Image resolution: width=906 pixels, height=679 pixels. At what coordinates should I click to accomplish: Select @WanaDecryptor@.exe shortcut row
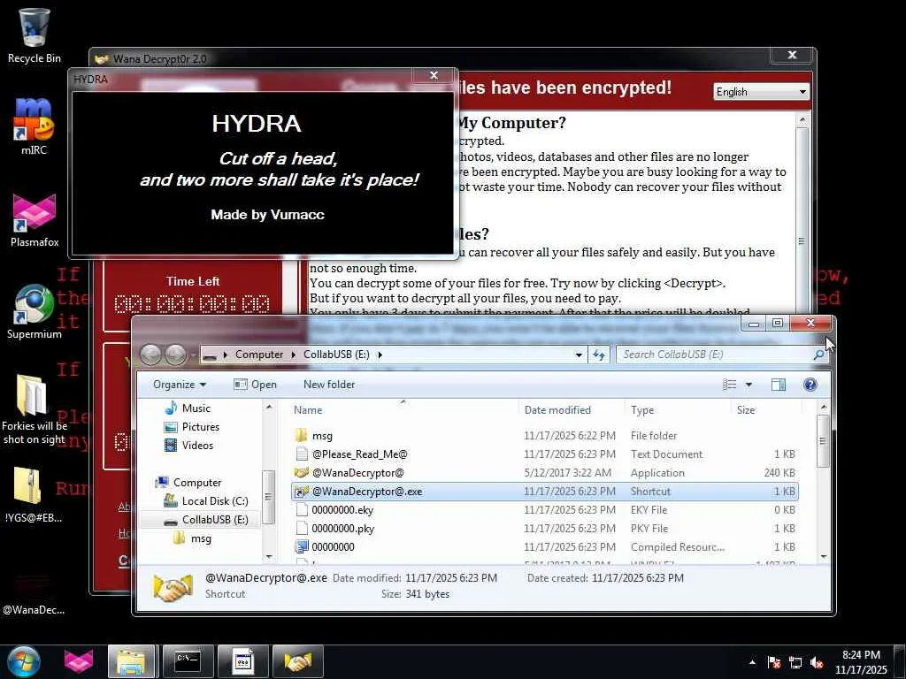pos(544,492)
